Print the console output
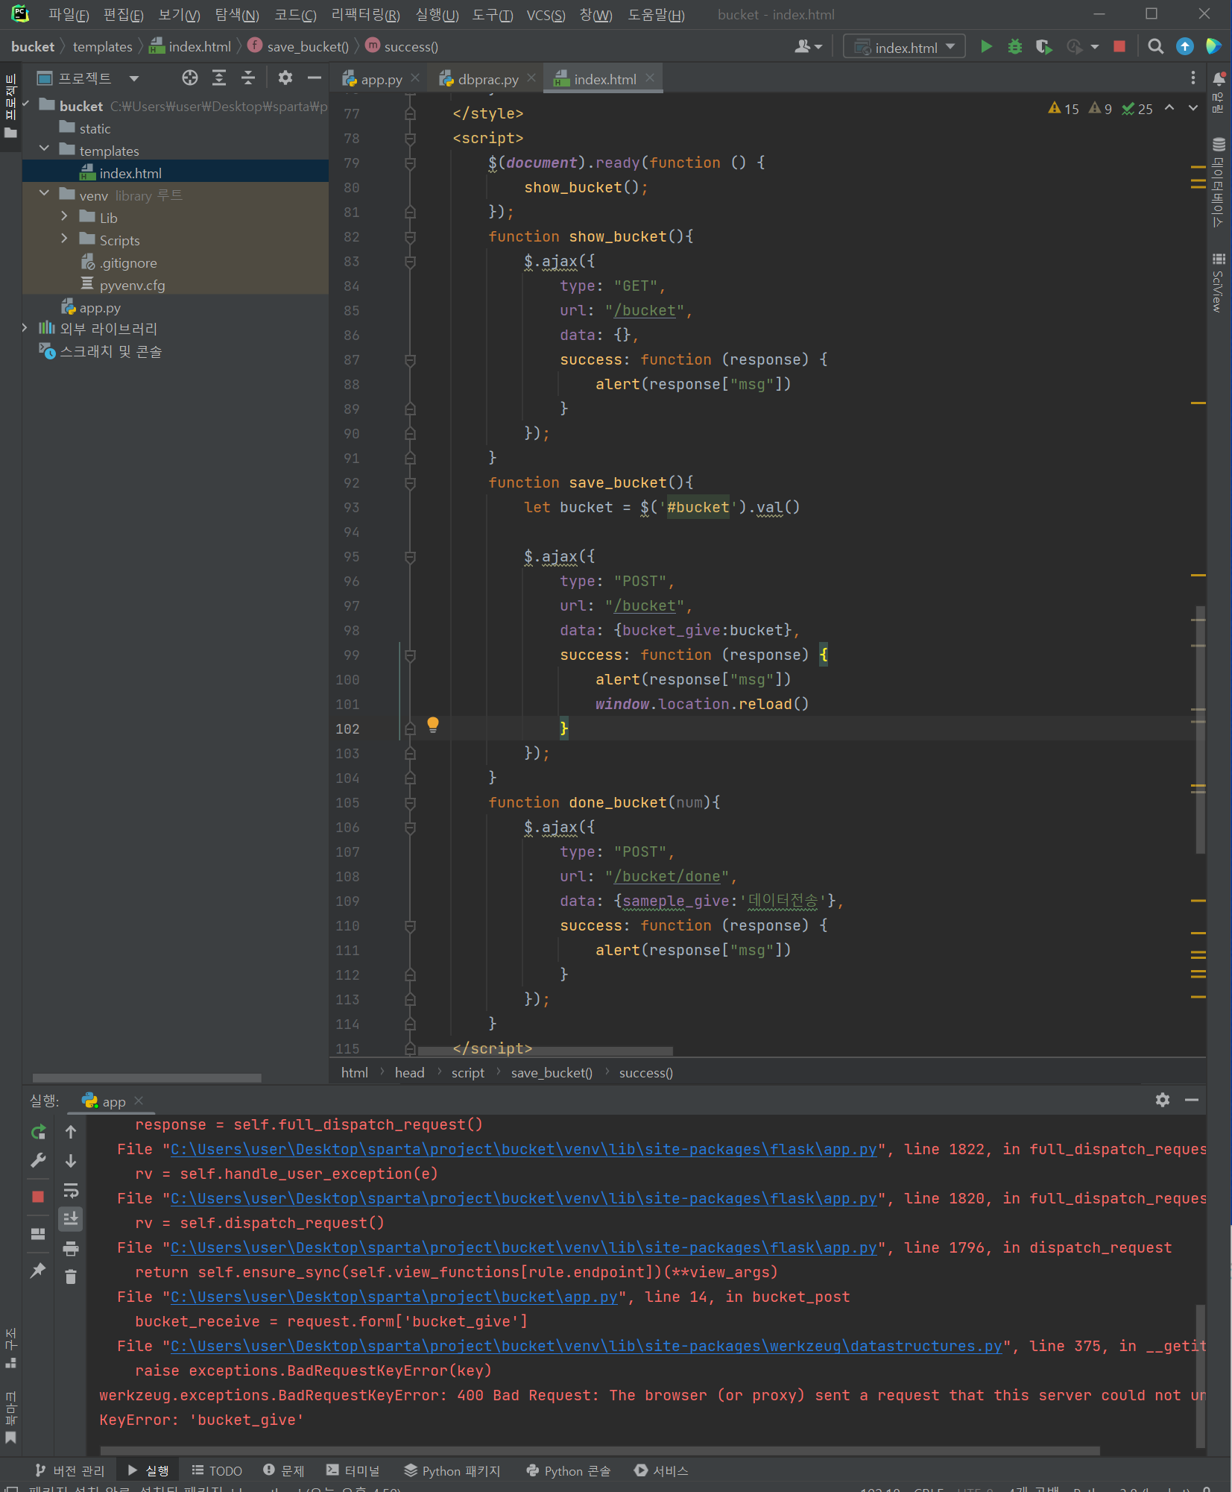Viewport: 1232px width, 1492px height. pos(71,1248)
